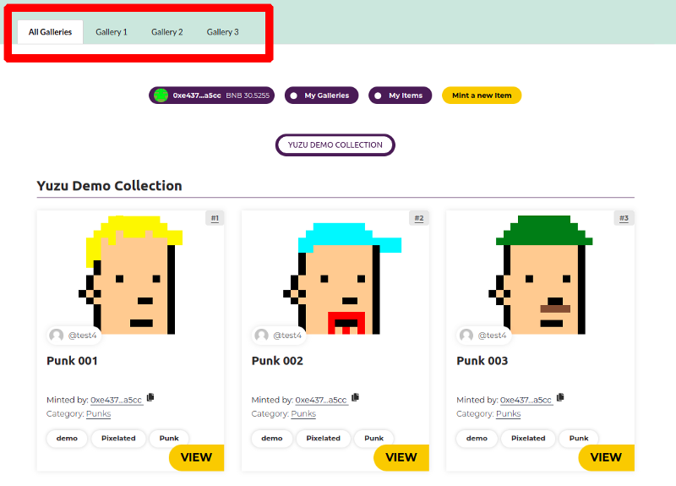Screen dimensions: 676x486
Task: Toggle the My Items filter
Action: pos(400,96)
